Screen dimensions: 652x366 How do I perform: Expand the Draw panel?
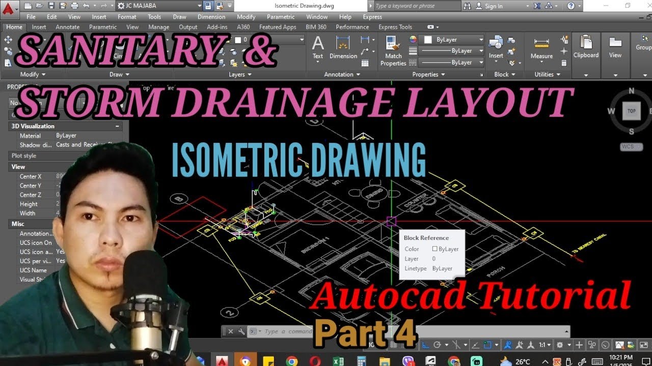point(119,74)
